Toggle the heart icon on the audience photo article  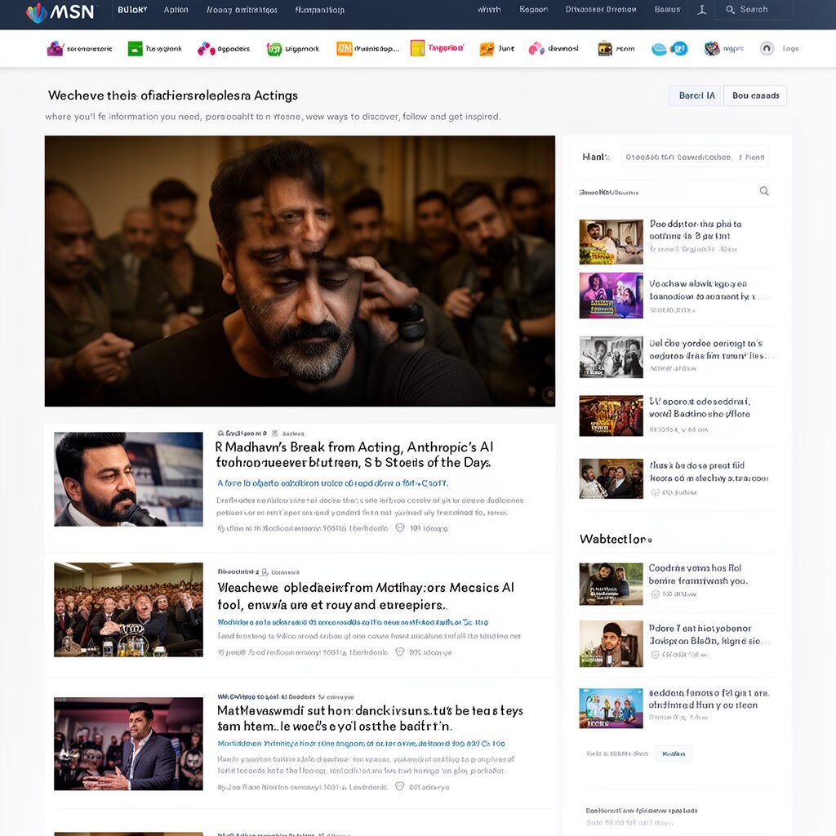tap(400, 652)
